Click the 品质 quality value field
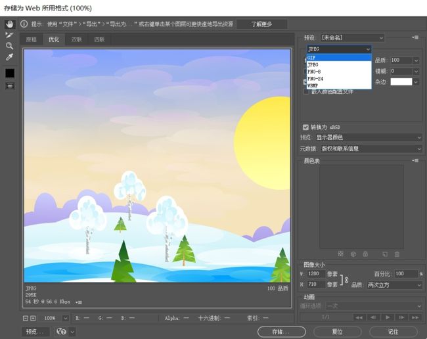Screen dimensions: 427x339 click(401, 60)
